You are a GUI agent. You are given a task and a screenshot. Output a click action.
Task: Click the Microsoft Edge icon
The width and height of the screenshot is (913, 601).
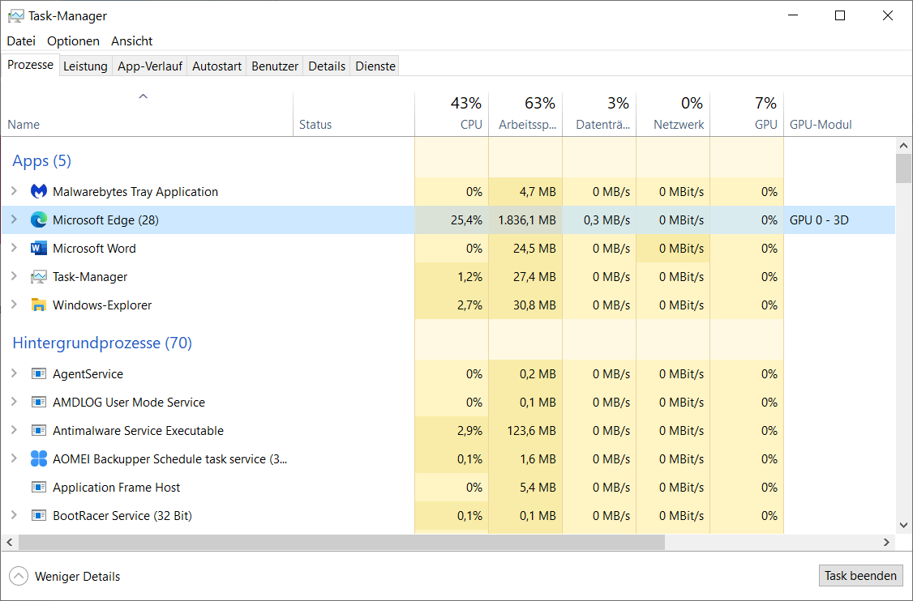(38, 220)
